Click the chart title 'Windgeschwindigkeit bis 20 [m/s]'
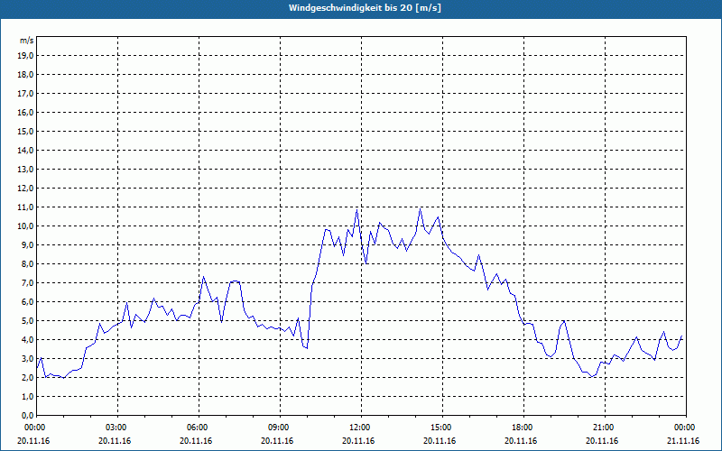This screenshot has height=451, width=722. pyautogui.click(x=366, y=8)
